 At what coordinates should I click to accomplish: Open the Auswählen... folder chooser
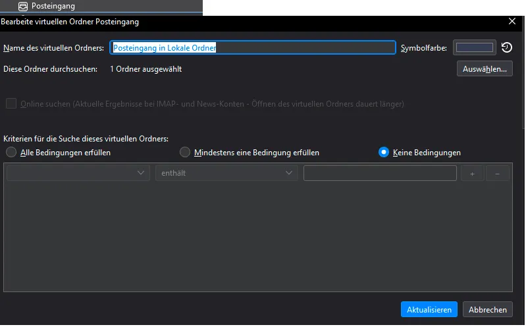click(485, 68)
